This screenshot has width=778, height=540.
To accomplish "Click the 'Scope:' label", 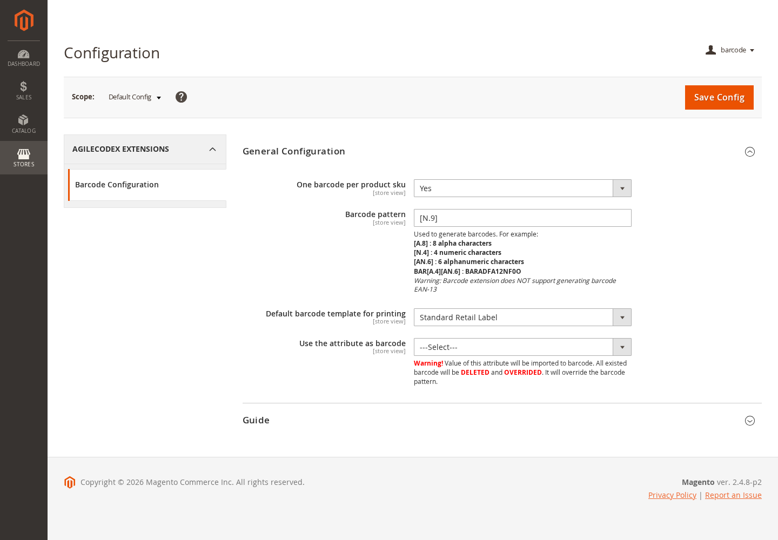I will pyautogui.click(x=83, y=97).
